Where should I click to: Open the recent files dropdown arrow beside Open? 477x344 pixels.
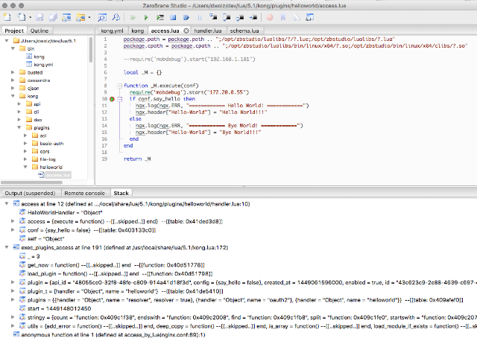coord(30,18)
